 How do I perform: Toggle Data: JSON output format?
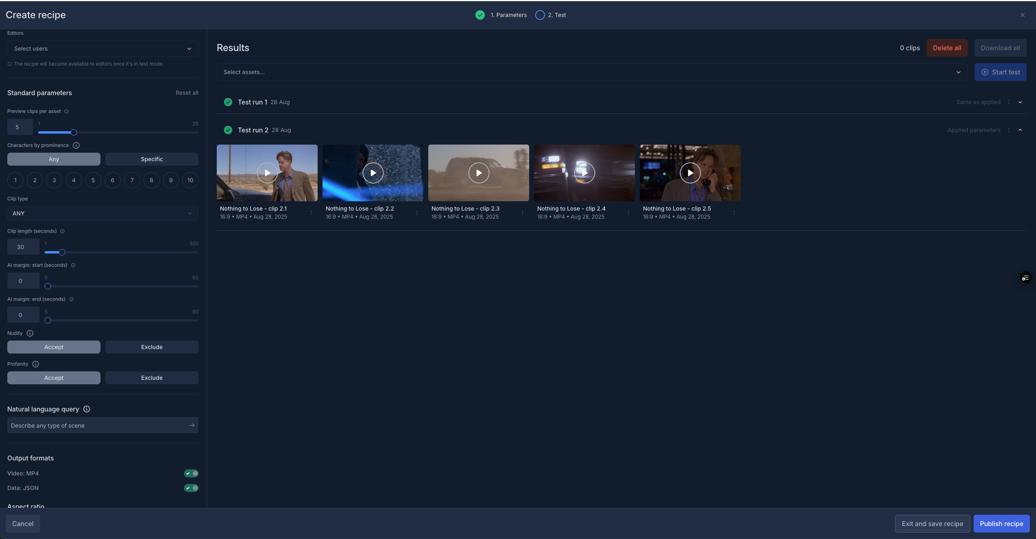click(191, 488)
